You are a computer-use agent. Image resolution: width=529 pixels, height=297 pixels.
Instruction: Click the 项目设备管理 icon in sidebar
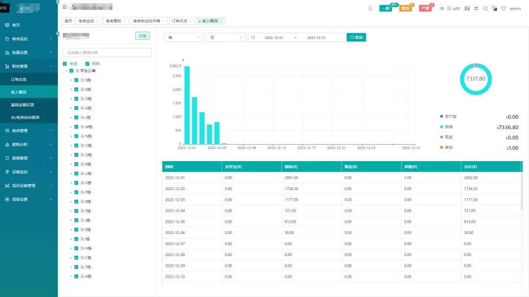pyautogui.click(x=7, y=186)
